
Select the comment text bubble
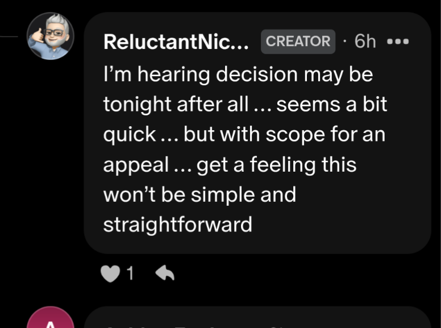(x=257, y=133)
